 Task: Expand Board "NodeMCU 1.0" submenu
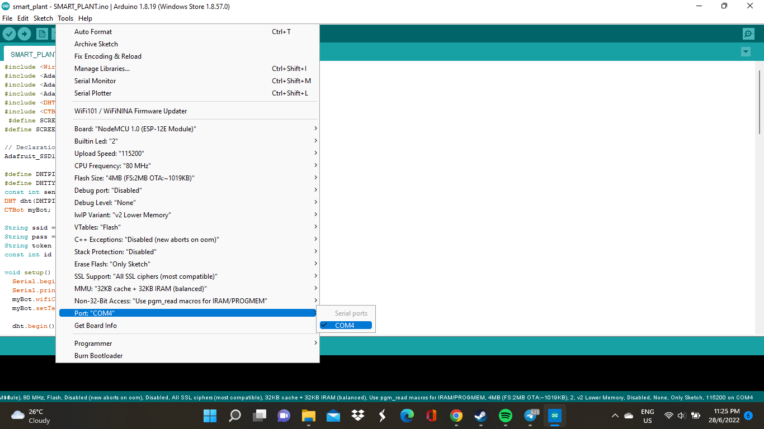coord(187,129)
